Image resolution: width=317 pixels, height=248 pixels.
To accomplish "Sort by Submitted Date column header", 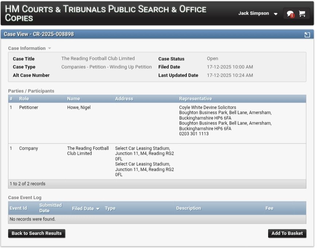I will [51, 208].
